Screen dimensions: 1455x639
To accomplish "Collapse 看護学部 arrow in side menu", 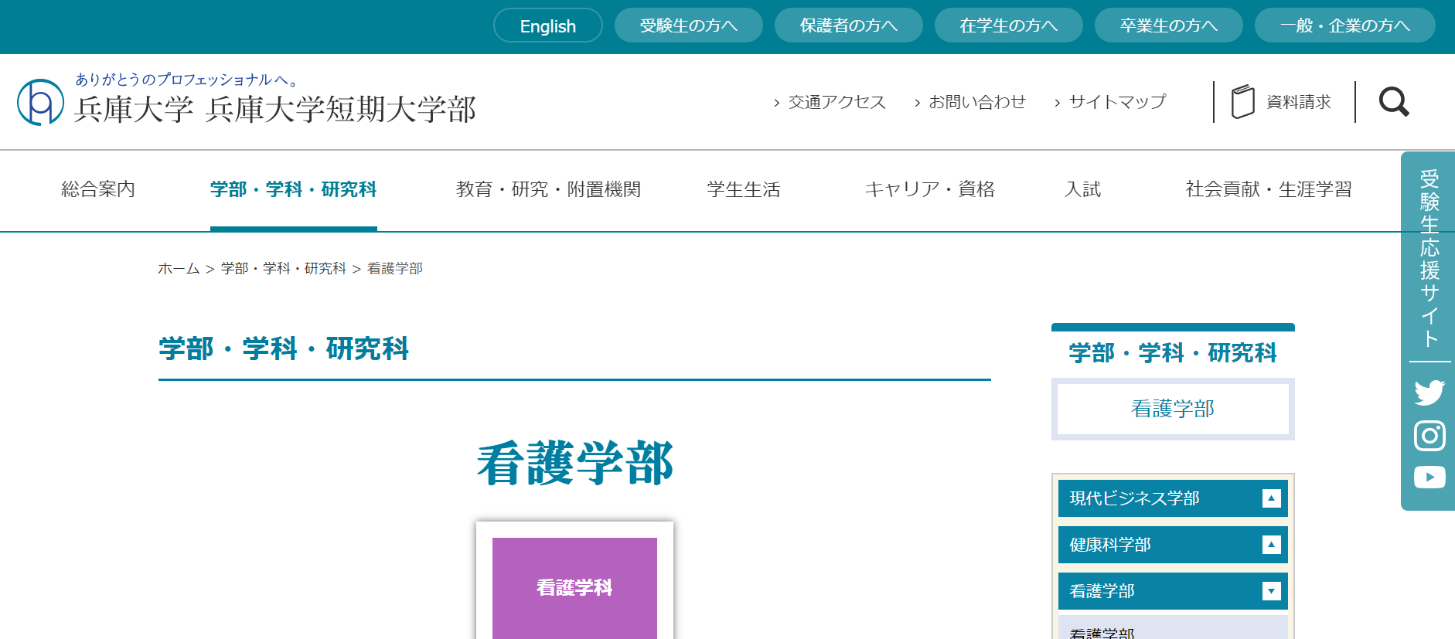I will click(x=1271, y=591).
